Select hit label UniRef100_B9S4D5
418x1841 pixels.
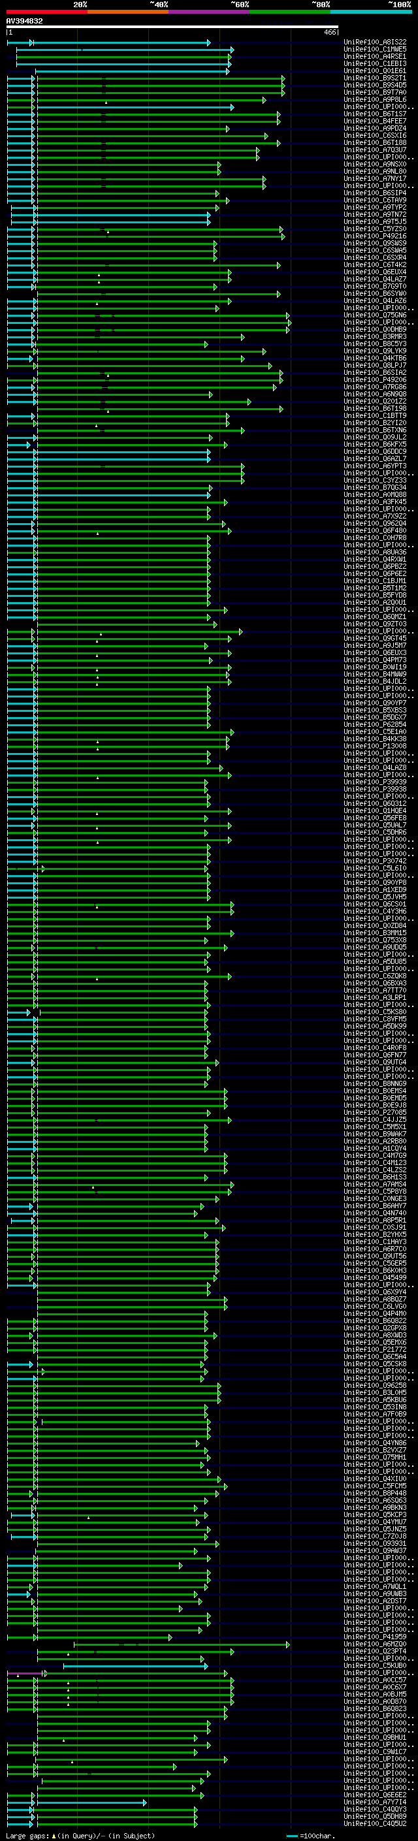(x=375, y=85)
